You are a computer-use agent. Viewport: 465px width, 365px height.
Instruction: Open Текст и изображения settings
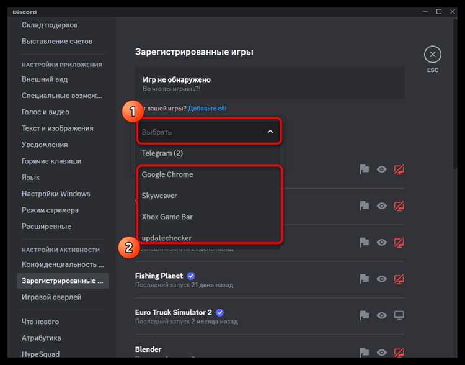click(57, 128)
